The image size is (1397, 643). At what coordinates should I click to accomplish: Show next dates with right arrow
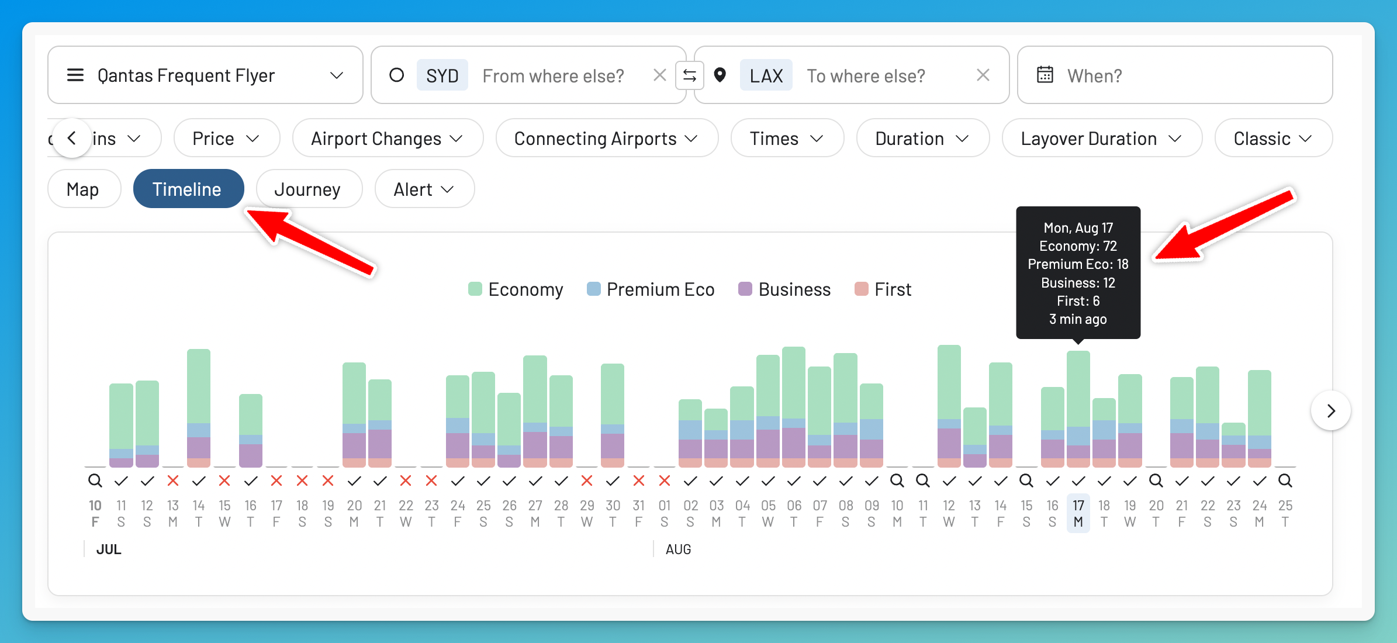(x=1331, y=411)
